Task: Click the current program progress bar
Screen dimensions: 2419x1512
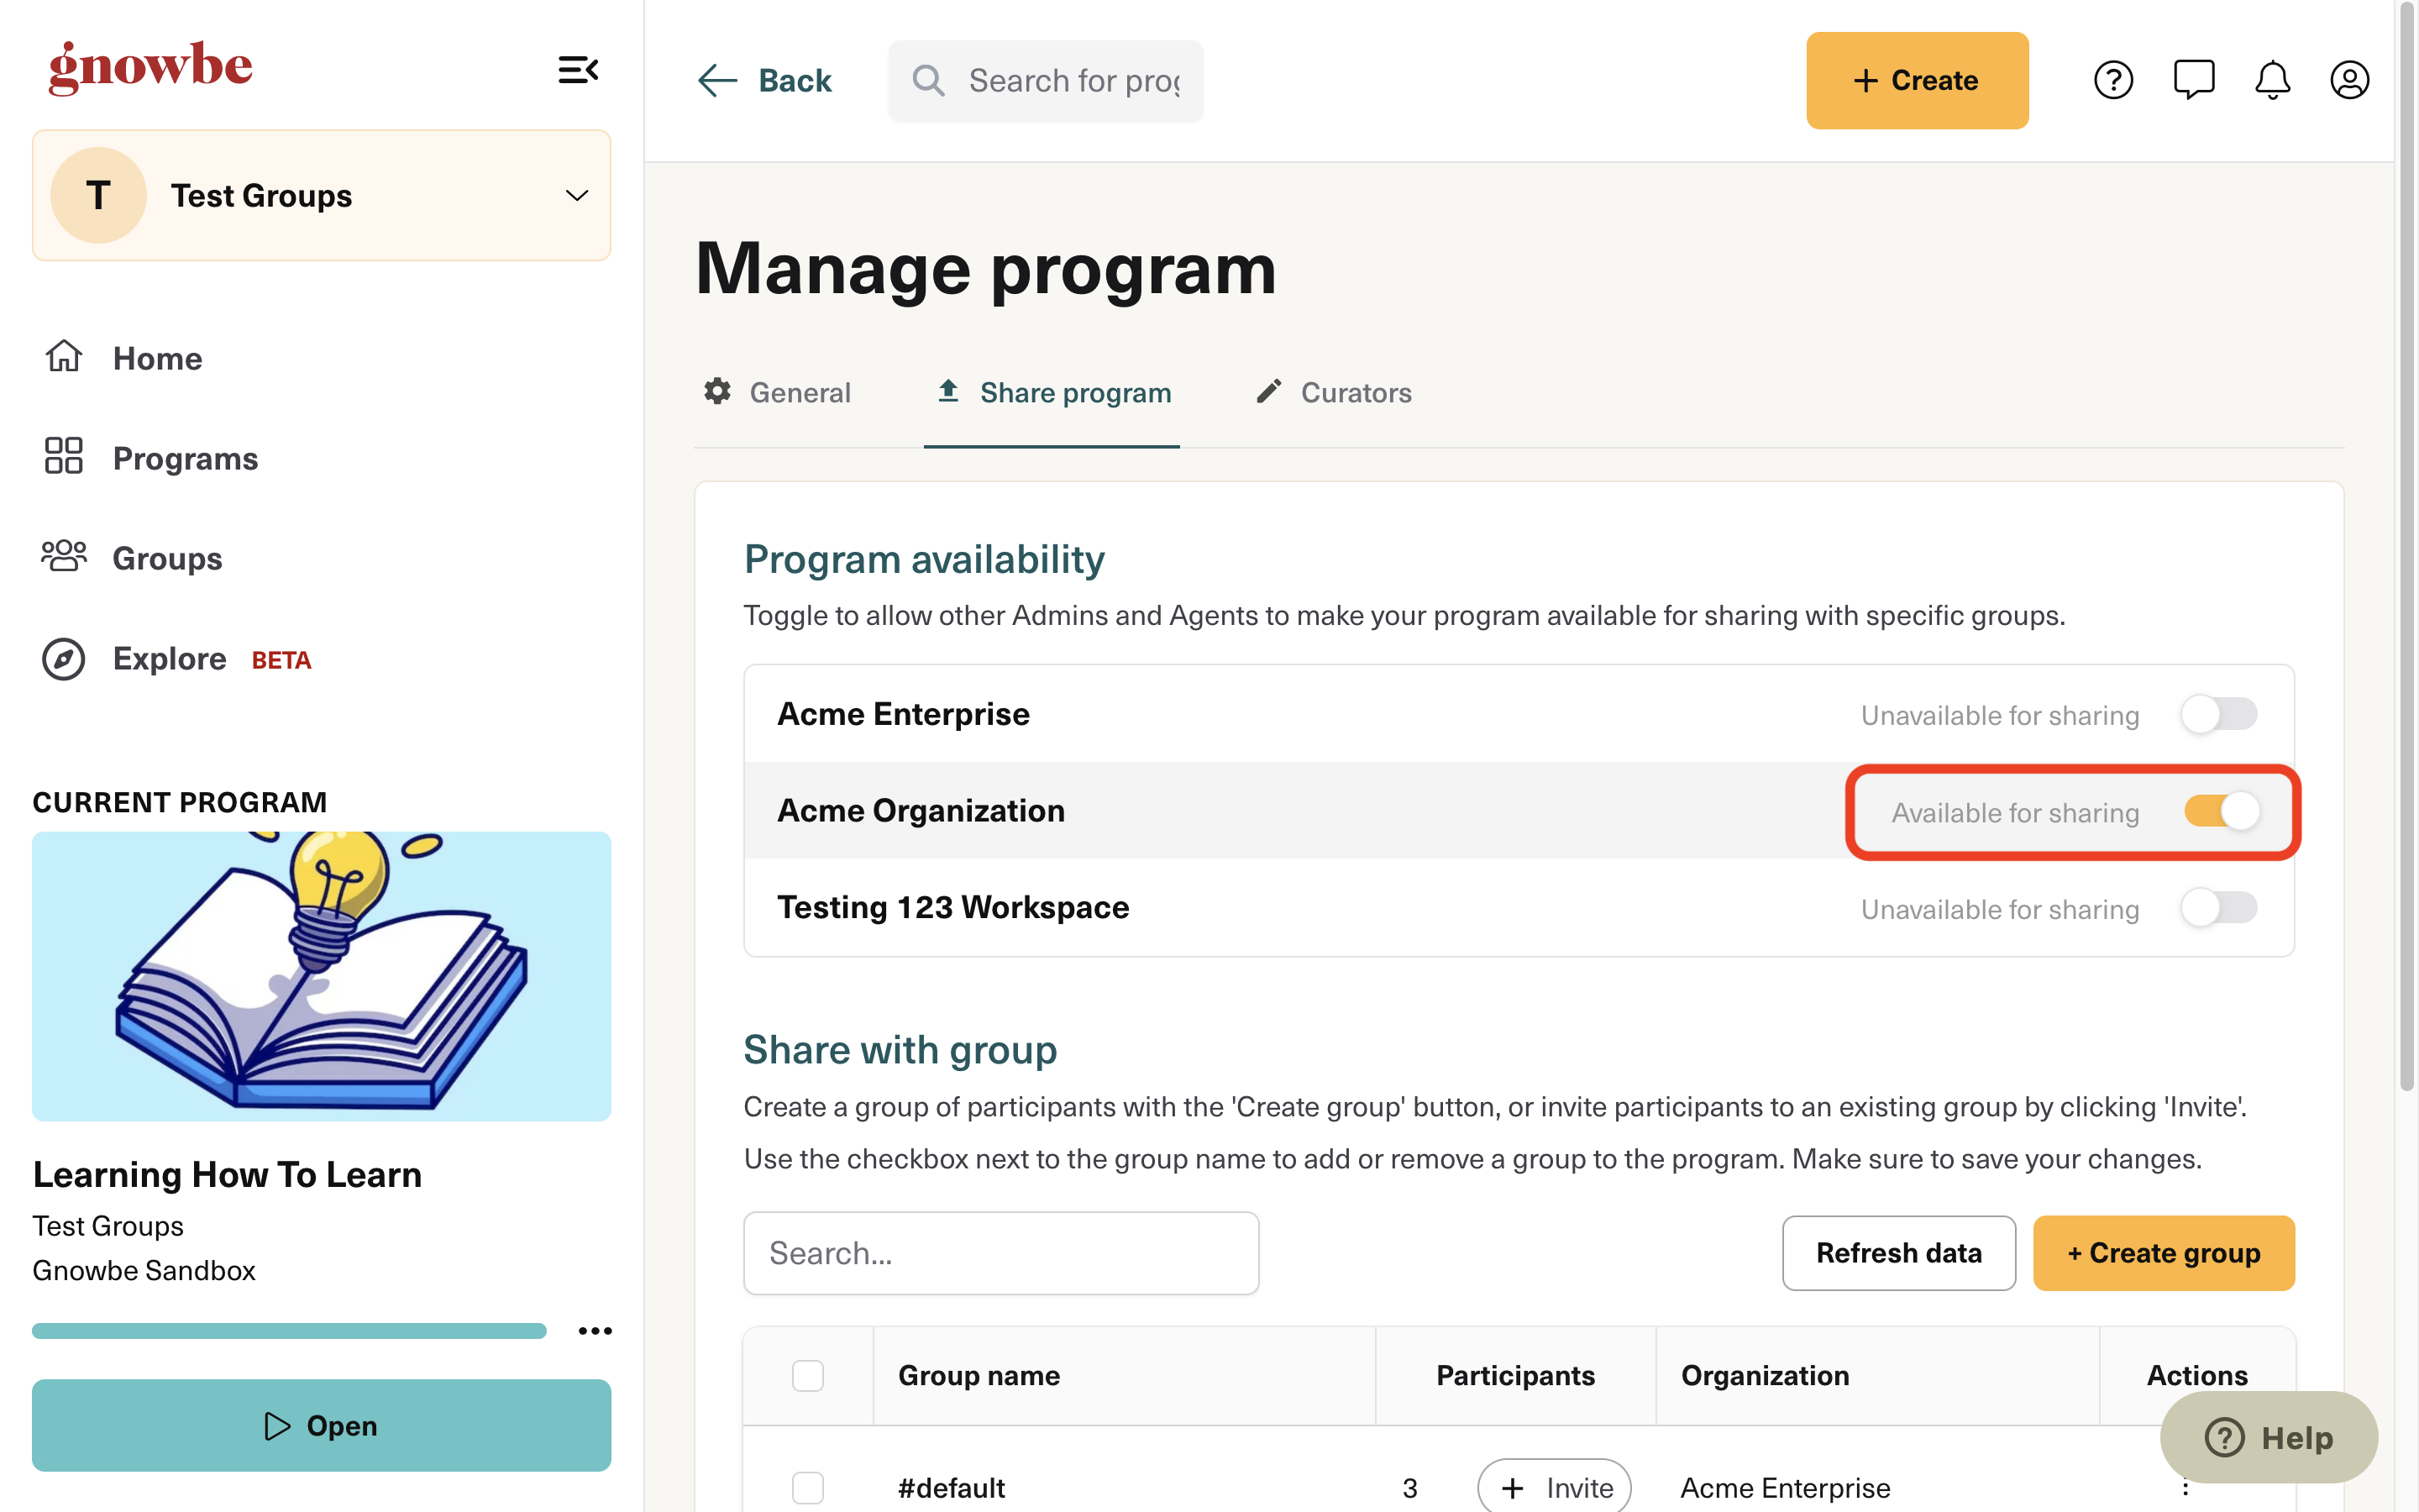Action: pos(289,1330)
